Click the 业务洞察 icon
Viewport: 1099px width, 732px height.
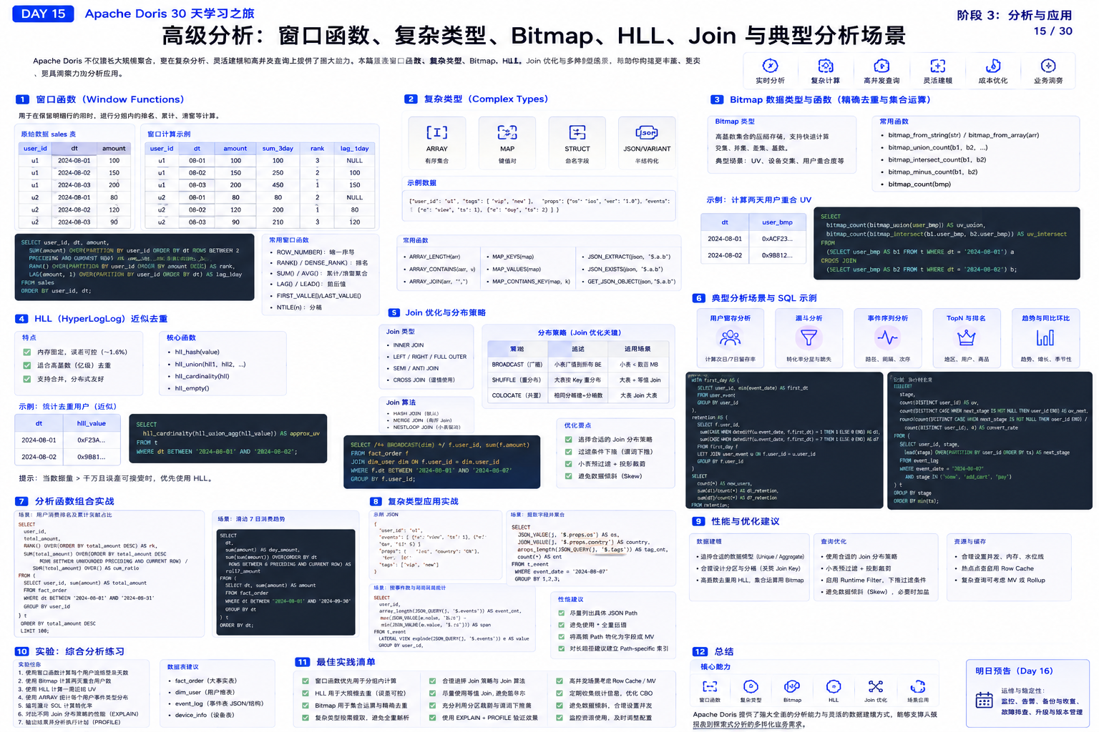click(1048, 66)
